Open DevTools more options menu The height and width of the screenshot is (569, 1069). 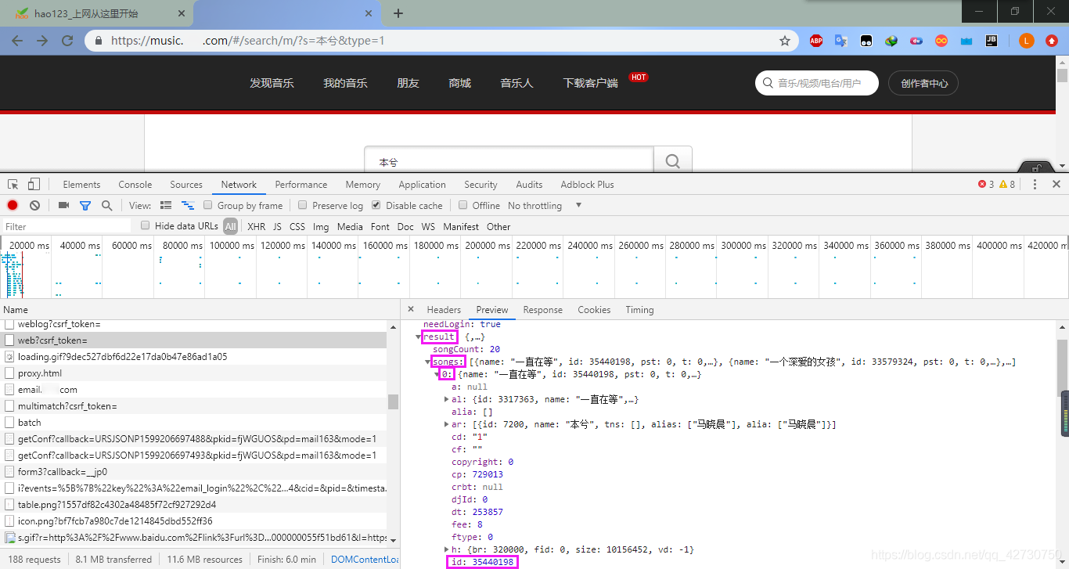click(1035, 185)
